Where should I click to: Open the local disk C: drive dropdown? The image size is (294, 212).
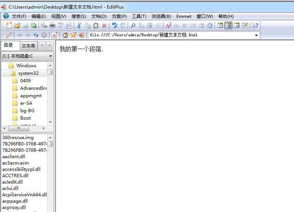pyautogui.click(x=51, y=56)
